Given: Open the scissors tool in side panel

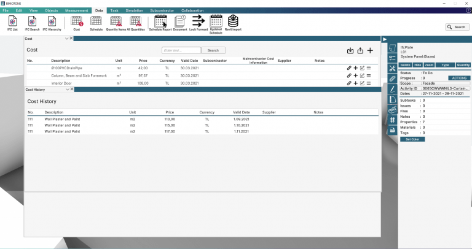Looking at the screenshot, I should pos(392,68).
